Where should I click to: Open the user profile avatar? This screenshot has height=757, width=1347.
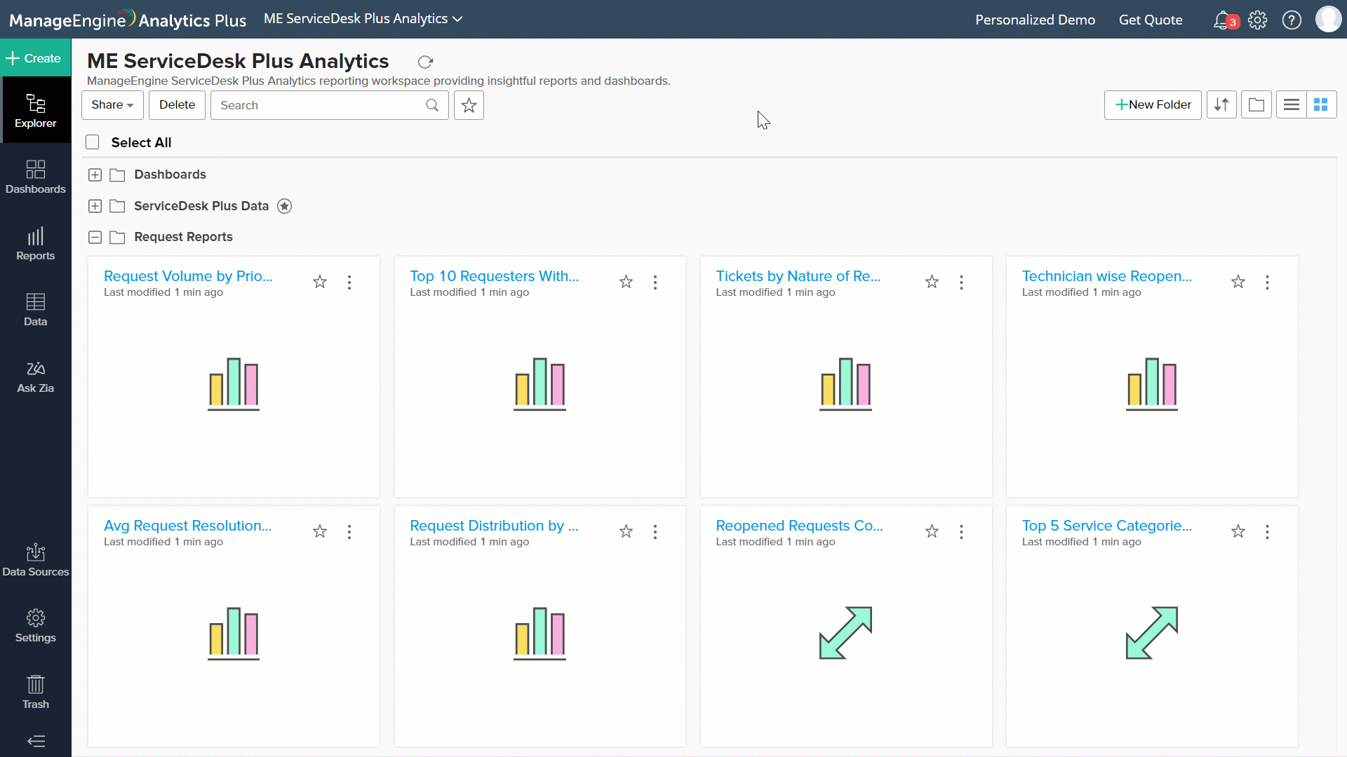[1328, 19]
